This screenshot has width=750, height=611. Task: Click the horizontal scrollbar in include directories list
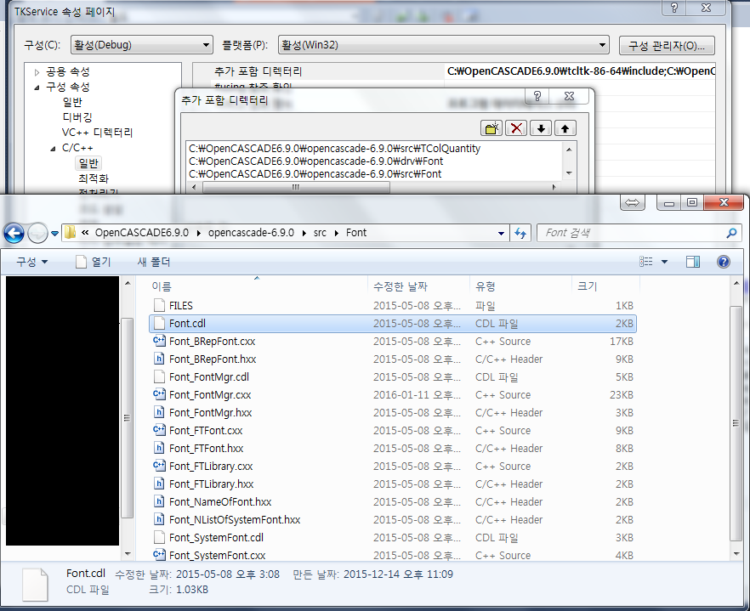click(x=296, y=188)
